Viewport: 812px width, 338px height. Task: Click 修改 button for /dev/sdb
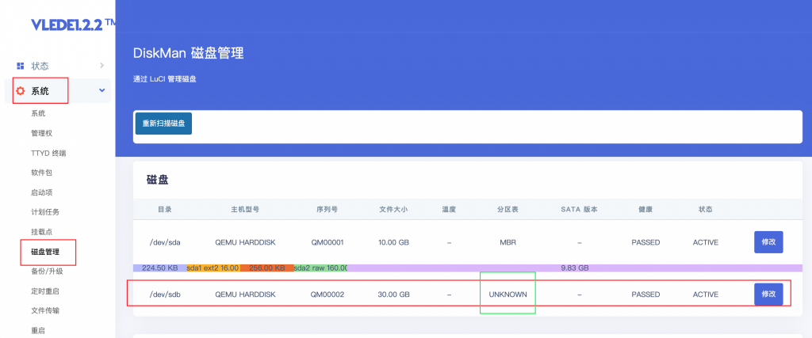click(768, 294)
